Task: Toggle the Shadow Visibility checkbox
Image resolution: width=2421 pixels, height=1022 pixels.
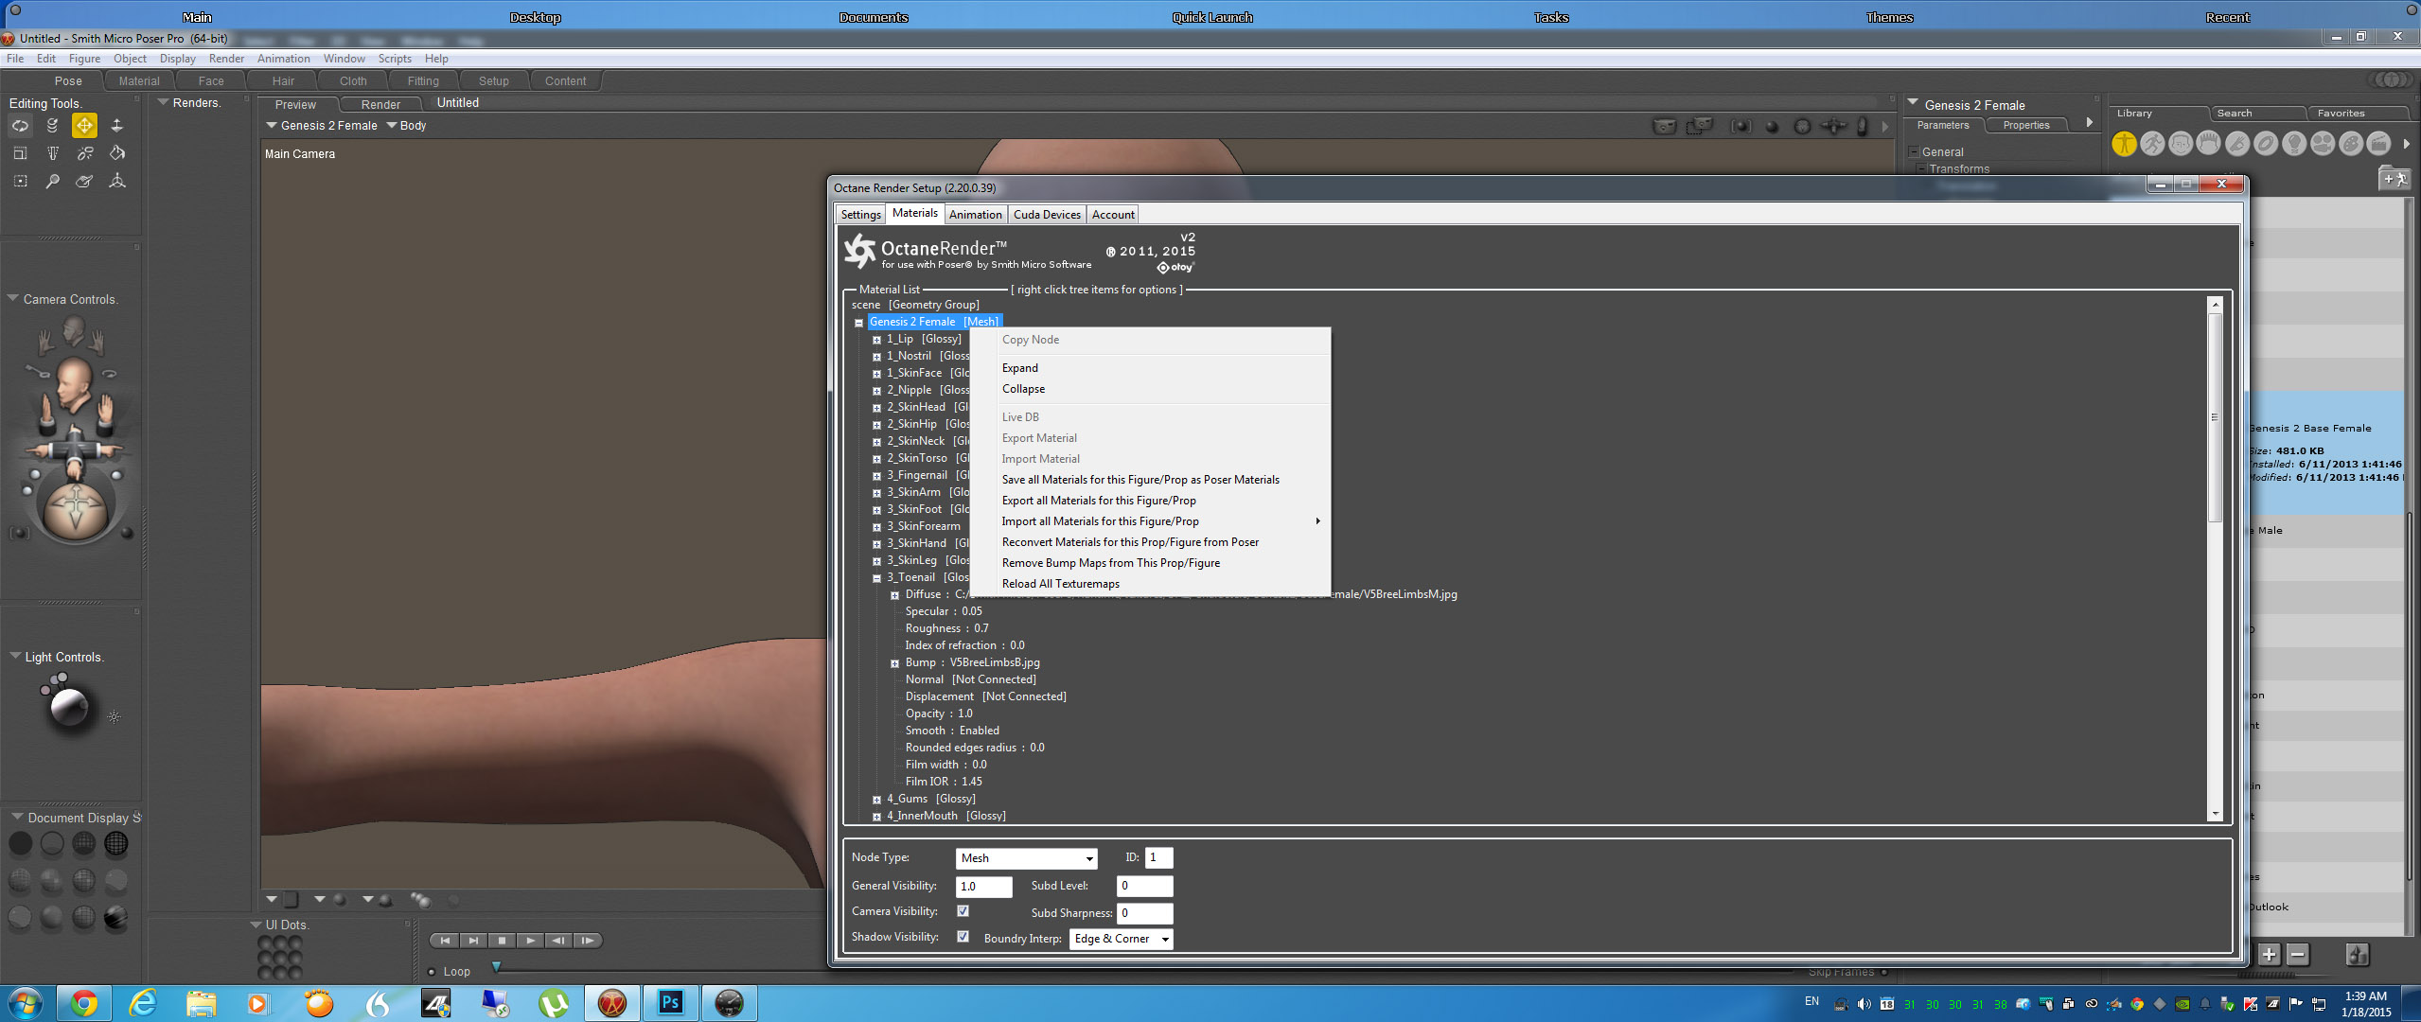Action: 963,937
